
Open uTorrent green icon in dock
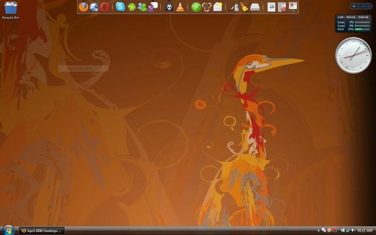point(196,7)
